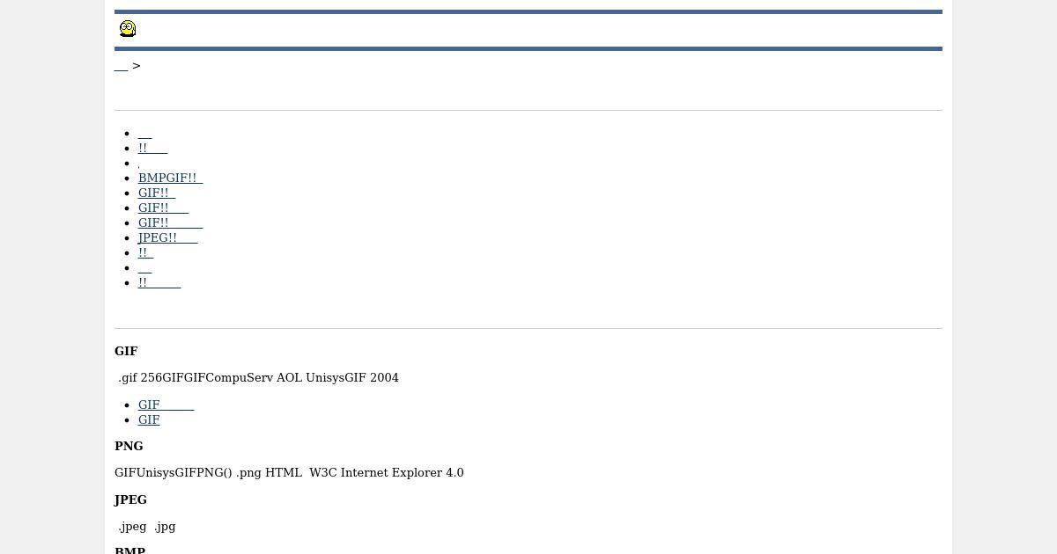Open the underlined GIF link with trailing blanks under the GIF heading

[x=166, y=405]
